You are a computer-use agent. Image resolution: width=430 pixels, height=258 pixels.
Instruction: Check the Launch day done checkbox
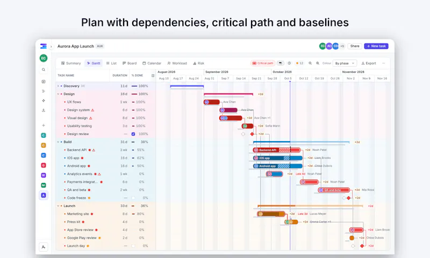click(x=133, y=246)
